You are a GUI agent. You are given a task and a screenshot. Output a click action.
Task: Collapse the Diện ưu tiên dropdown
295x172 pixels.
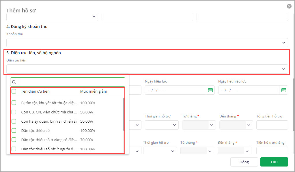283,69
